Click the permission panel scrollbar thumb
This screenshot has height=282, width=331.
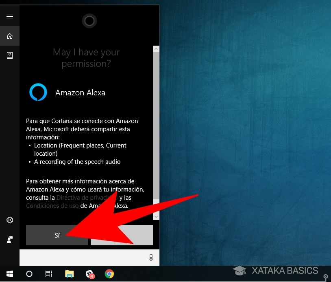pos(156,126)
